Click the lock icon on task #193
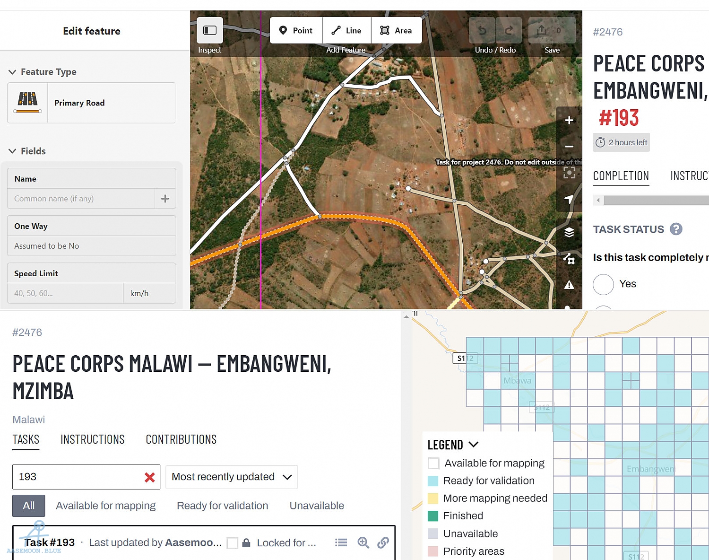709x560 pixels. click(246, 542)
